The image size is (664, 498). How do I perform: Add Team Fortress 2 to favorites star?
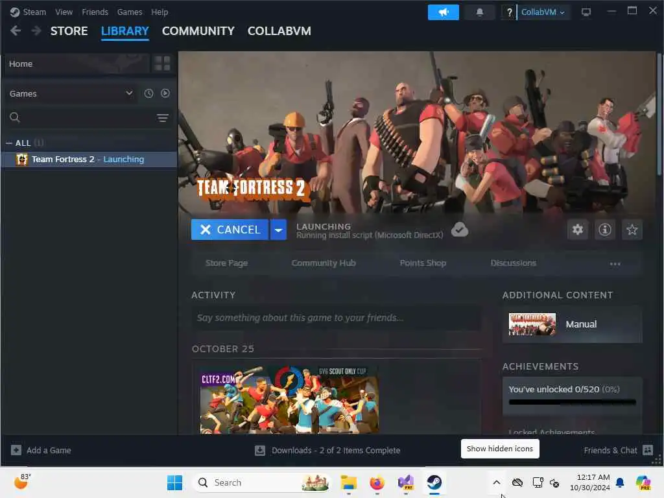click(632, 230)
